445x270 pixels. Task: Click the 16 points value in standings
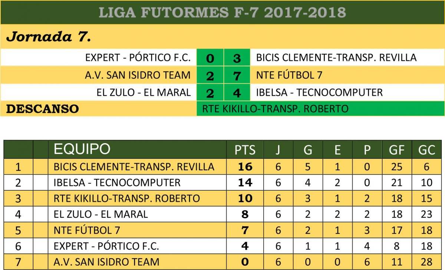pyautogui.click(x=245, y=167)
